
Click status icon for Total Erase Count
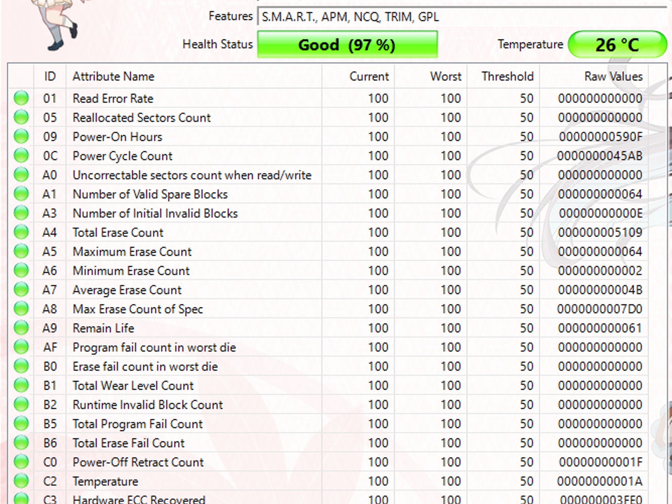[21, 232]
